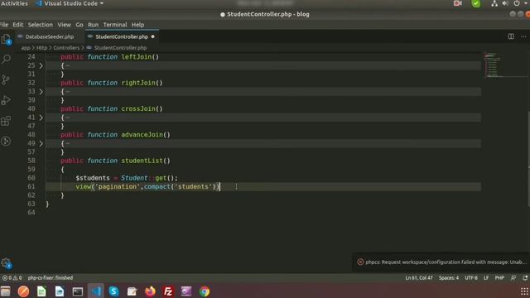Open the Run menu
The width and height of the screenshot is (530, 298).
click(x=93, y=25)
